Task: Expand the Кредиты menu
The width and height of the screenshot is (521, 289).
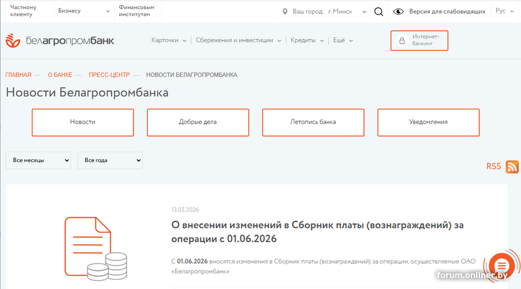Action: coord(307,40)
